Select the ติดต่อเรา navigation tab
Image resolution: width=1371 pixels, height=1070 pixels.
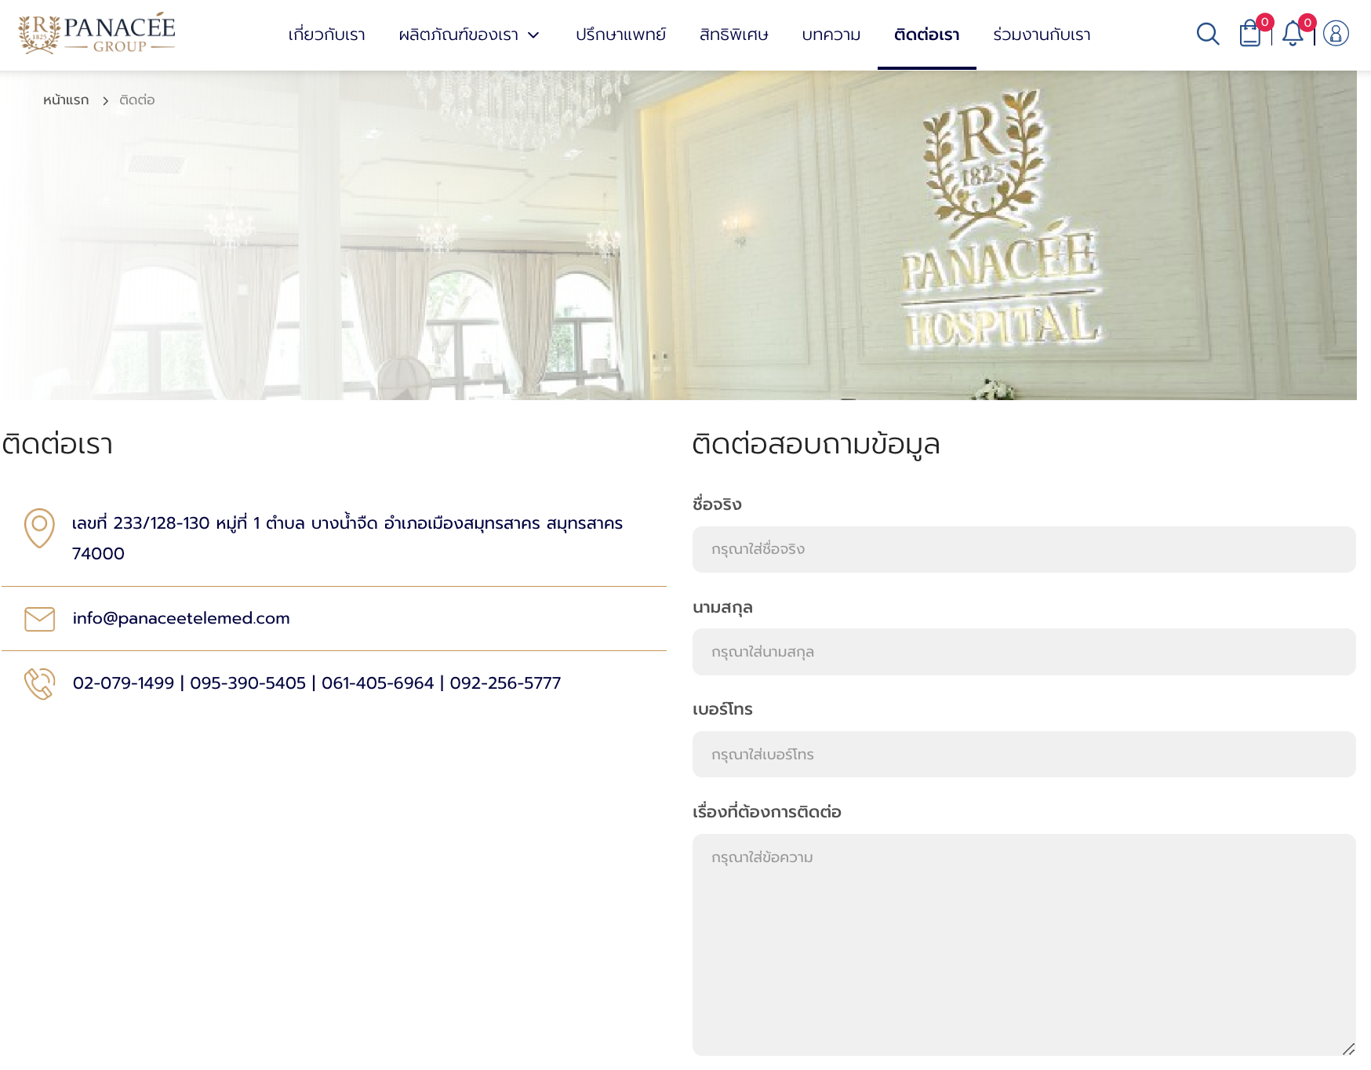[x=926, y=35]
